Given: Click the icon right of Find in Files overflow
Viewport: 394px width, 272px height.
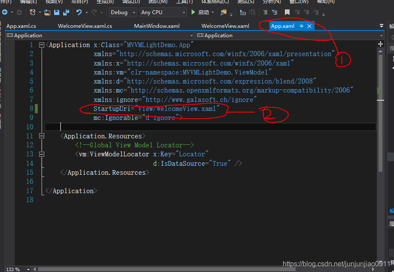Looking at the screenshot, I should [243, 12].
